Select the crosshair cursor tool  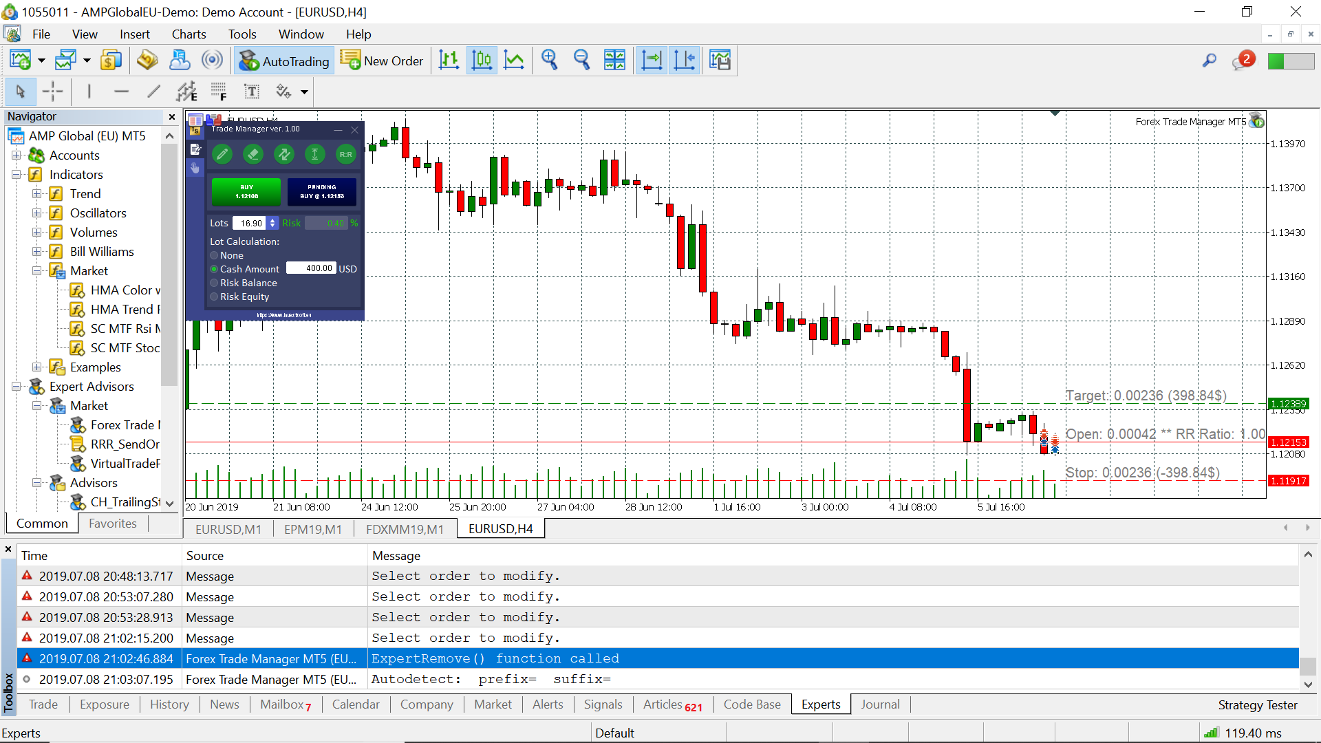click(x=52, y=91)
